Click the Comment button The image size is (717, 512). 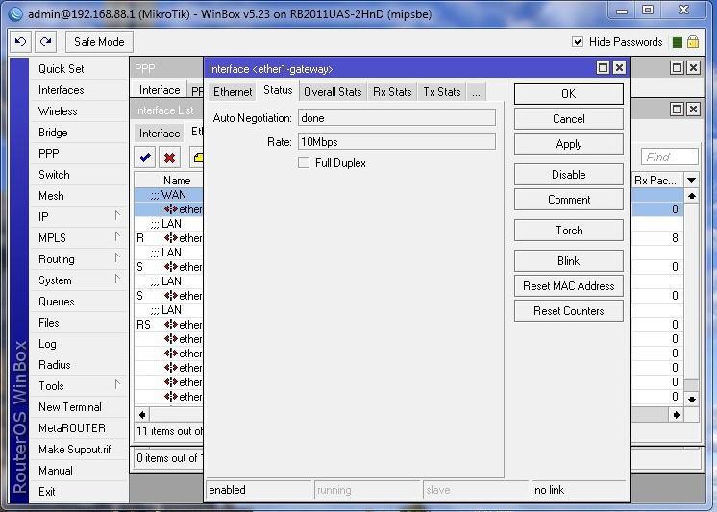pos(568,200)
